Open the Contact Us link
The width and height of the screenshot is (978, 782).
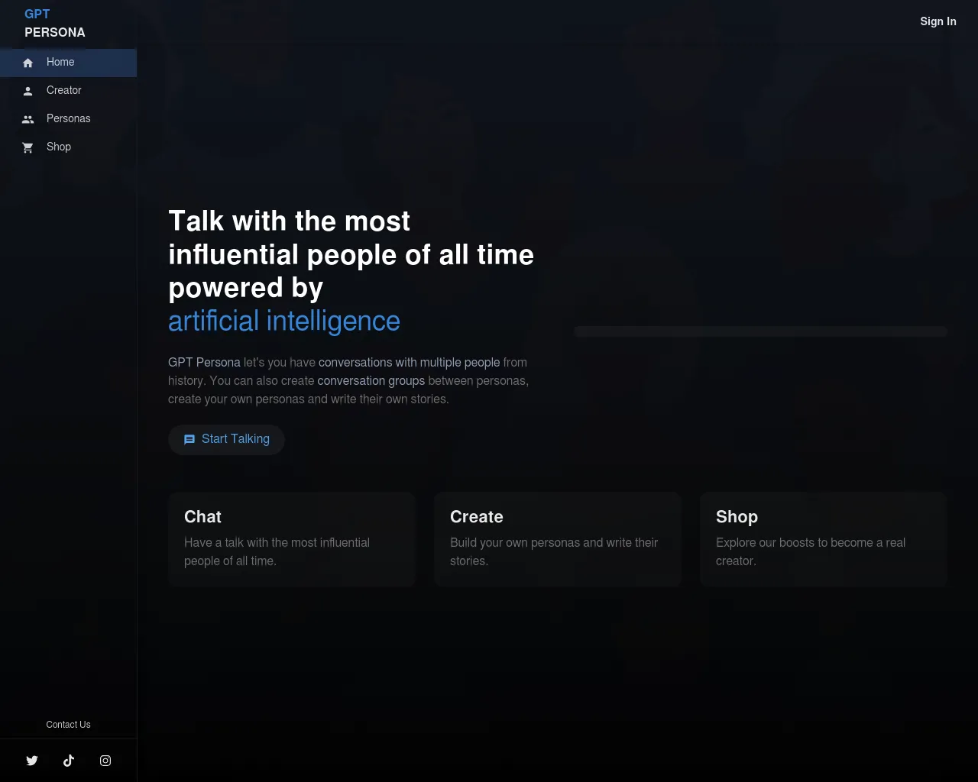[x=68, y=724]
